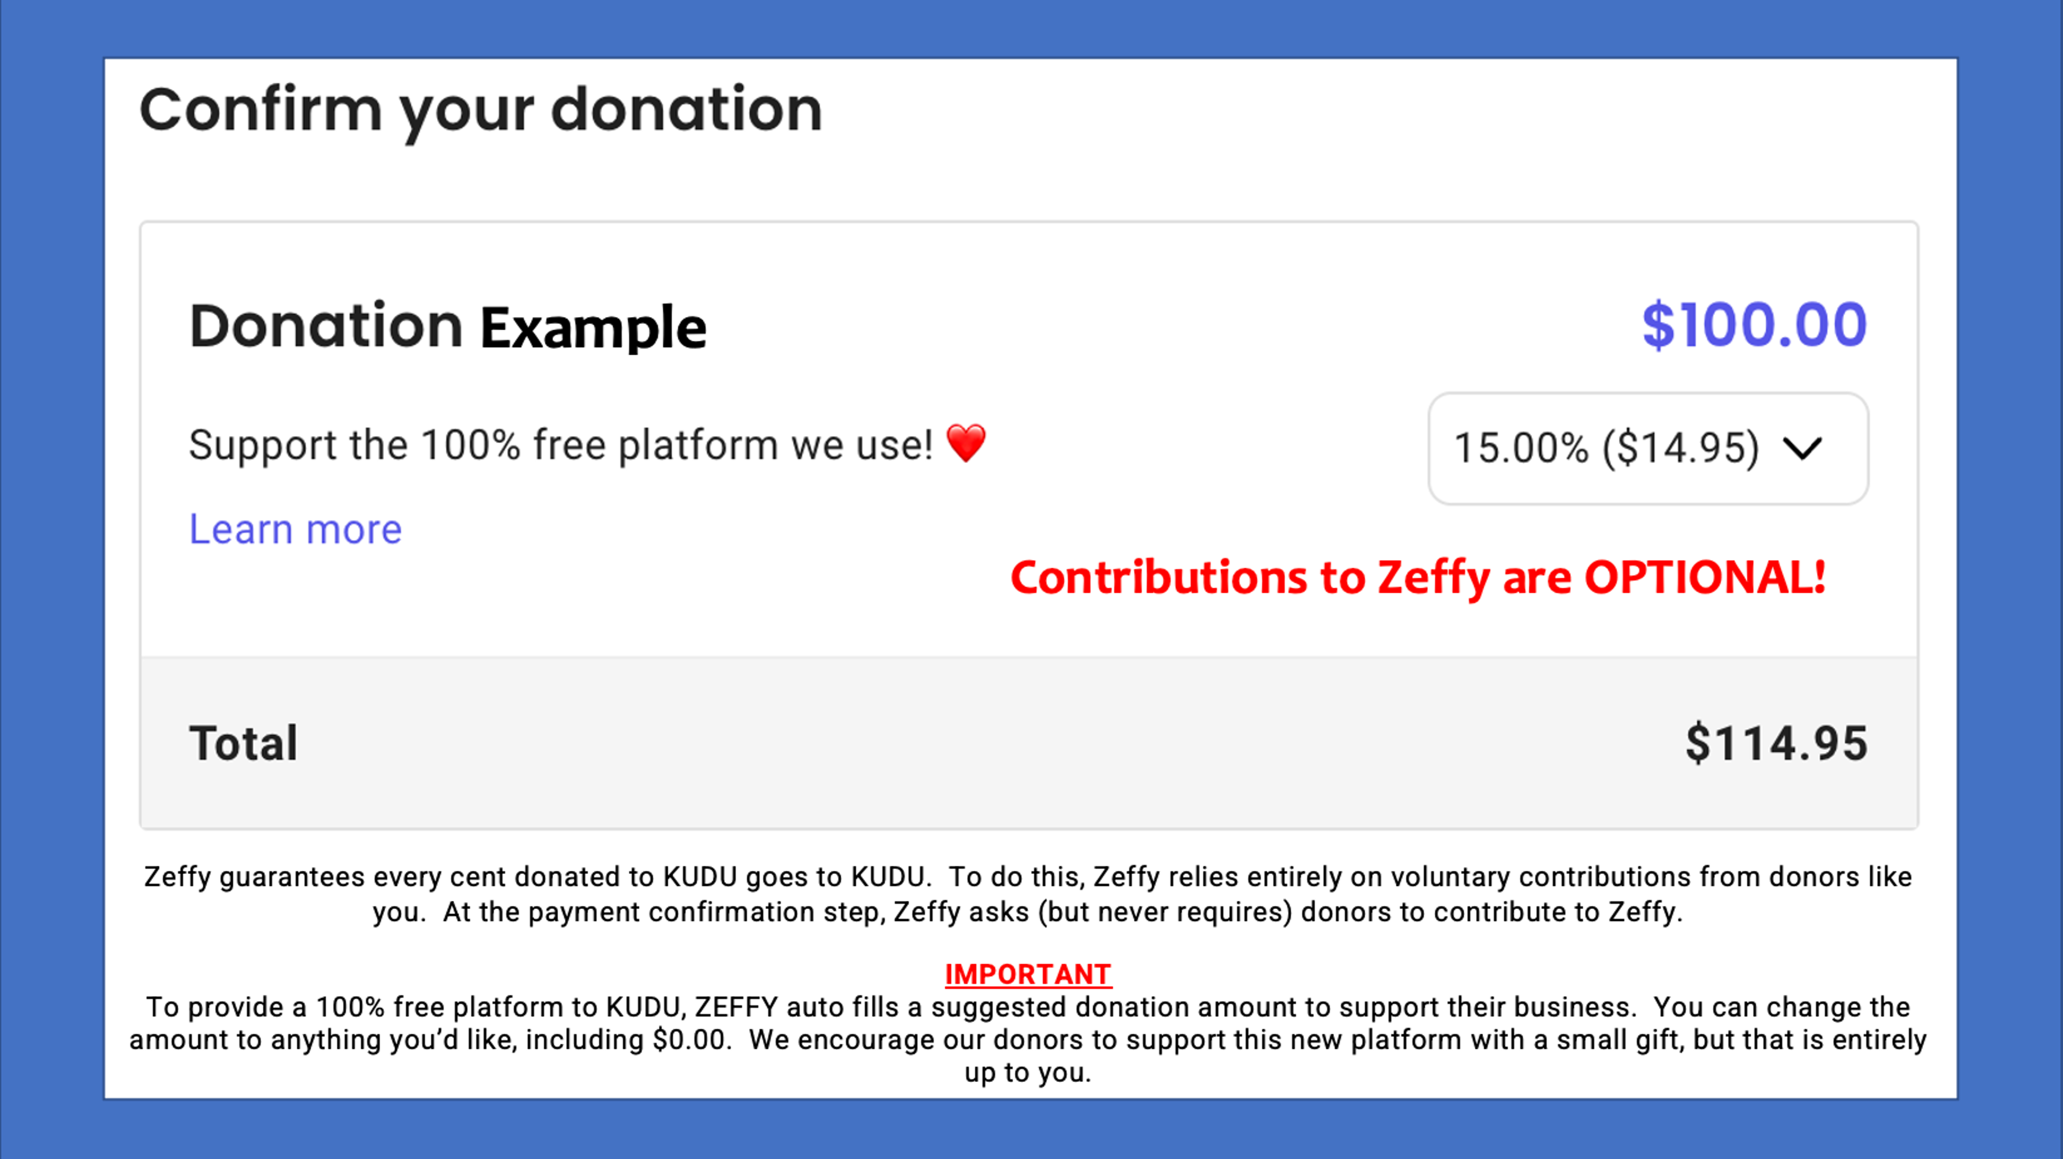Click the Zeffy guarantees every cent line

(x=1028, y=877)
